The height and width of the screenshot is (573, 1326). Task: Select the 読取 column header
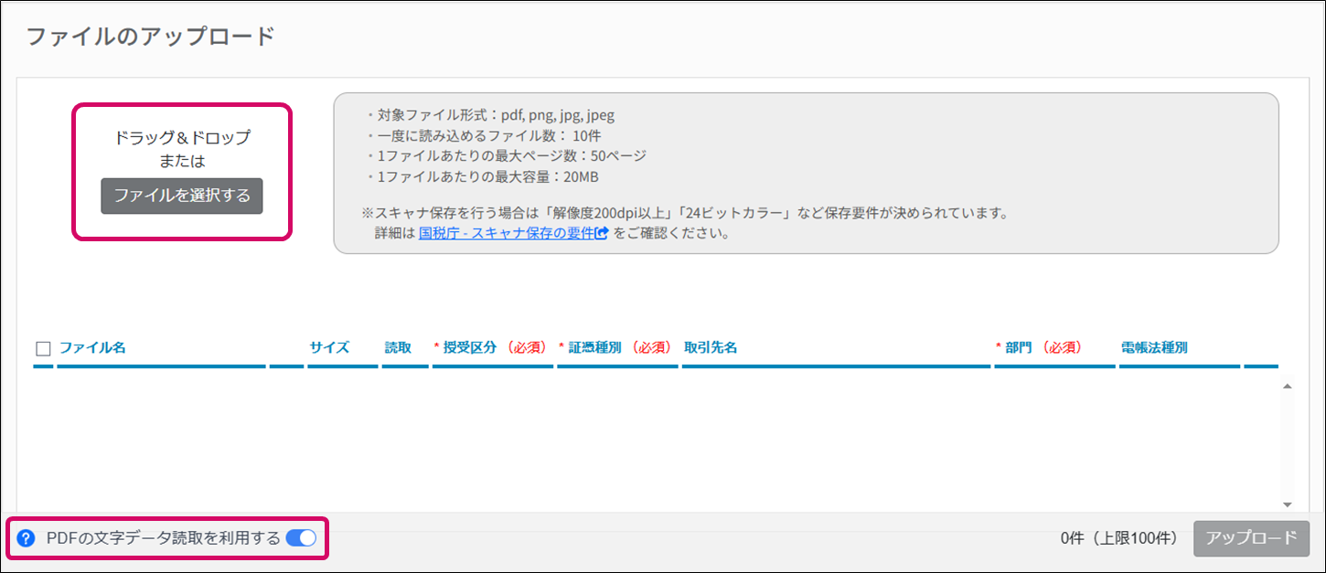pos(398,347)
